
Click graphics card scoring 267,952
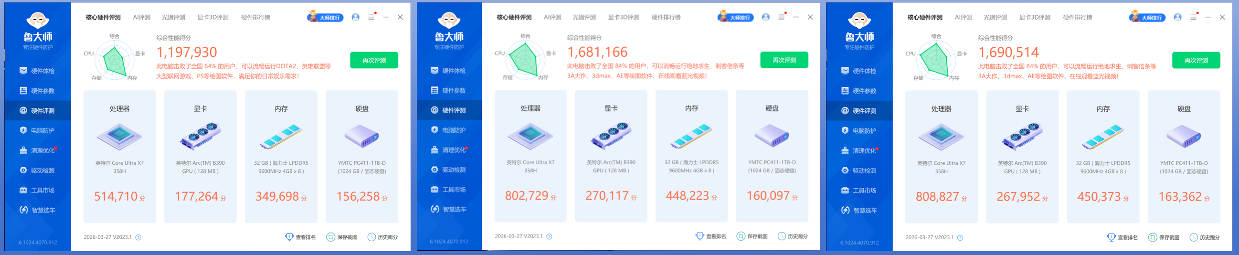point(1022,156)
